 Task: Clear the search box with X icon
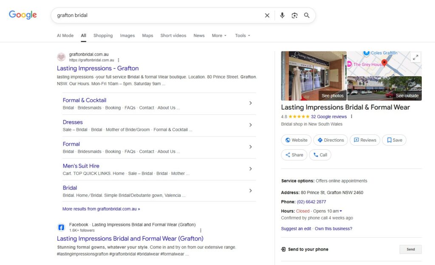[x=267, y=15]
